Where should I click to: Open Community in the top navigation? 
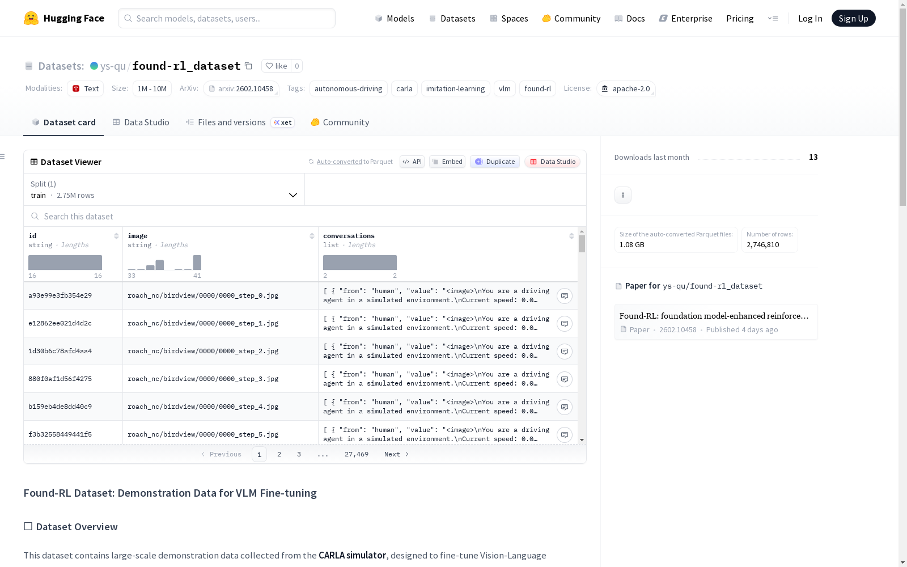tap(571, 18)
